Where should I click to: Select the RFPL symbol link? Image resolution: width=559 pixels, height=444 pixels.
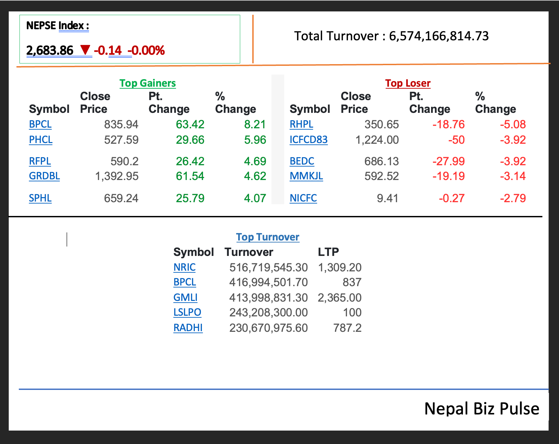[40, 161]
